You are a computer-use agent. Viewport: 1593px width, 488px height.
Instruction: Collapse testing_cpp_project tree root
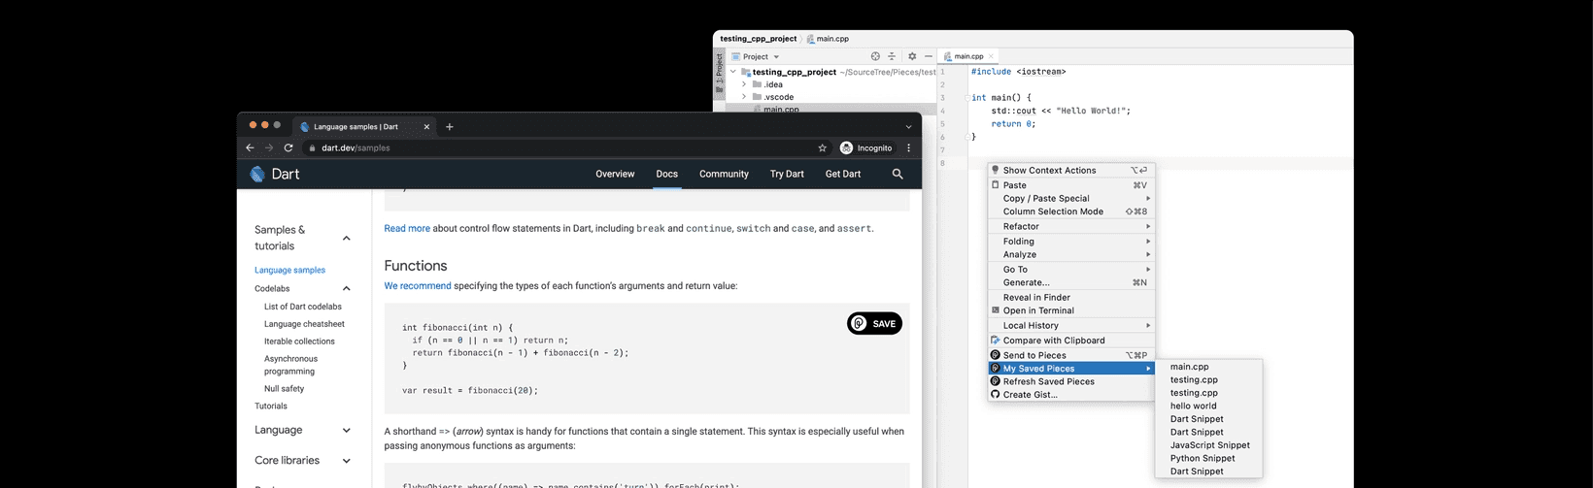tap(733, 72)
